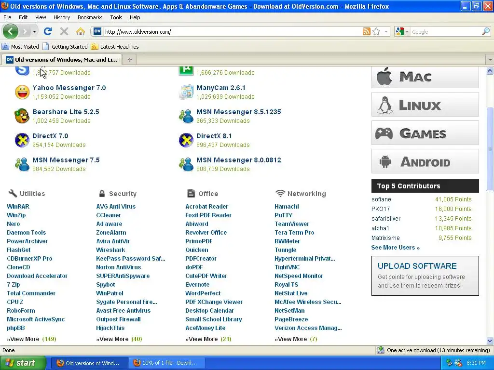Open the Mac software category
494x370 pixels.
[425, 77]
